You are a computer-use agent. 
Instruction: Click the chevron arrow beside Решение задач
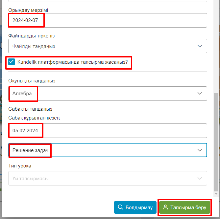coord(200,150)
